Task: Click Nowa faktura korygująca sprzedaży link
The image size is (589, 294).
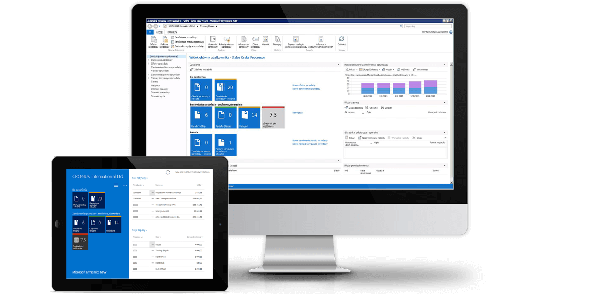Action: [310, 144]
